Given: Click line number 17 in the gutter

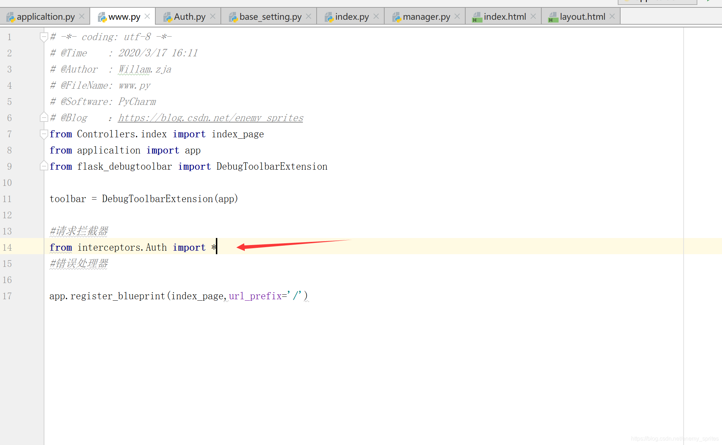Looking at the screenshot, I should coord(7,296).
